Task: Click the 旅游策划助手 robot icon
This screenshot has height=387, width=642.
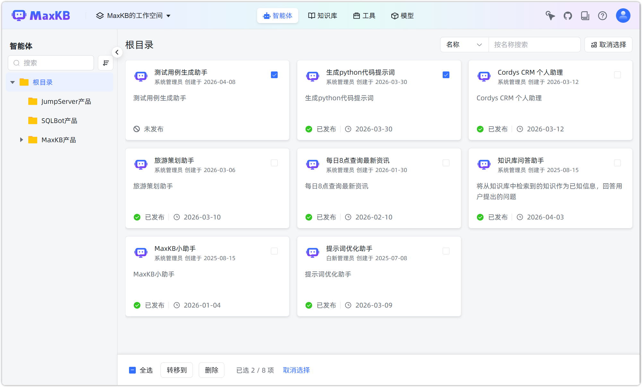Action: [141, 164]
